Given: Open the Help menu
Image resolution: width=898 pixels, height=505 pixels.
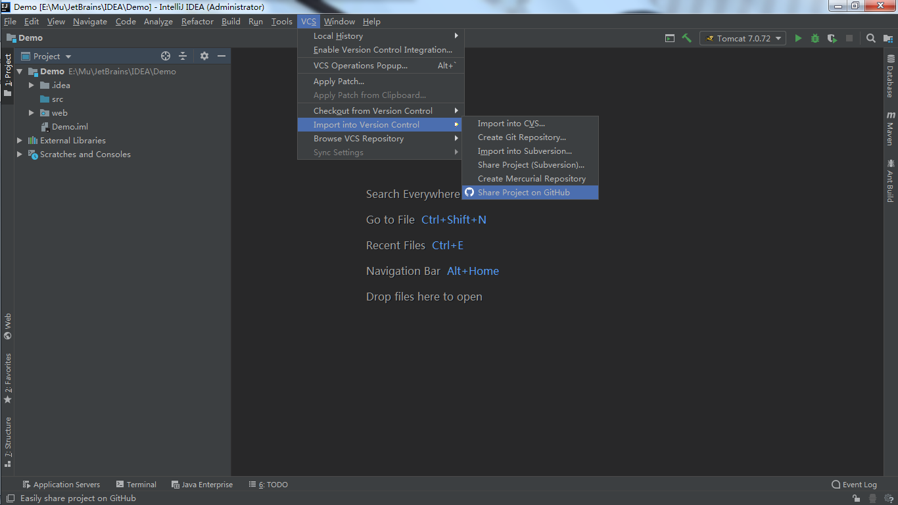Looking at the screenshot, I should [x=371, y=21].
